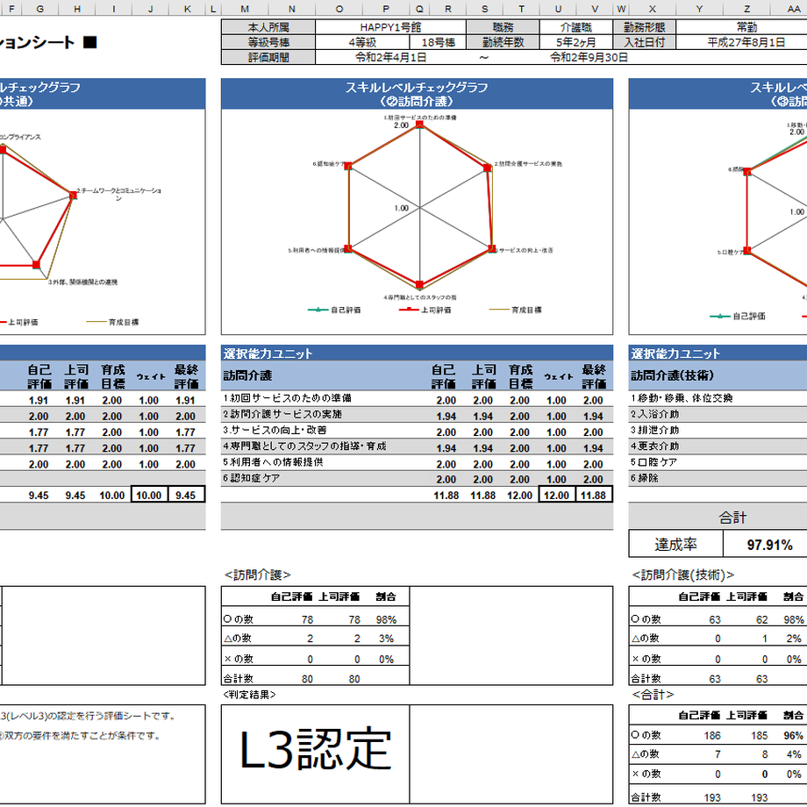Select the 令和2年4月1日 start date cell
Screen dimensions: 807x807
pos(390,57)
